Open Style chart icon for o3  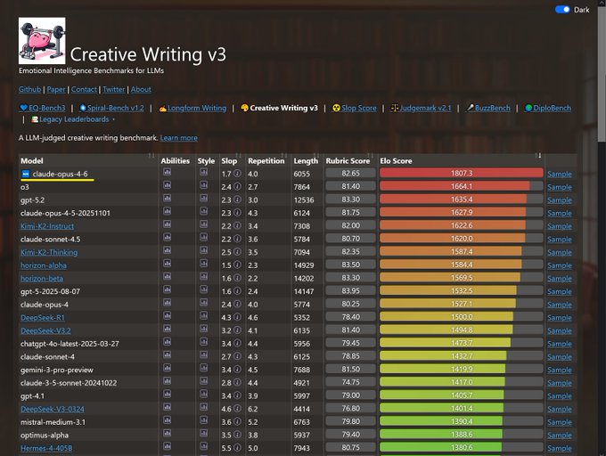[x=204, y=185]
